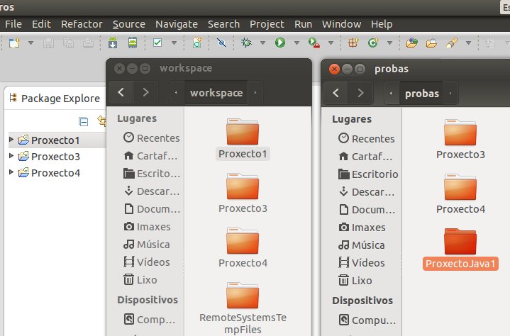This screenshot has height=336, width=510.
Task: Open the Android Virtual Device Manager icon
Action: 133,43
